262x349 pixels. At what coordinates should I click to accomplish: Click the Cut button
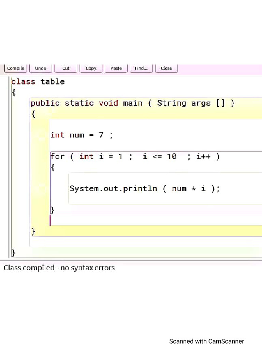(x=66, y=68)
